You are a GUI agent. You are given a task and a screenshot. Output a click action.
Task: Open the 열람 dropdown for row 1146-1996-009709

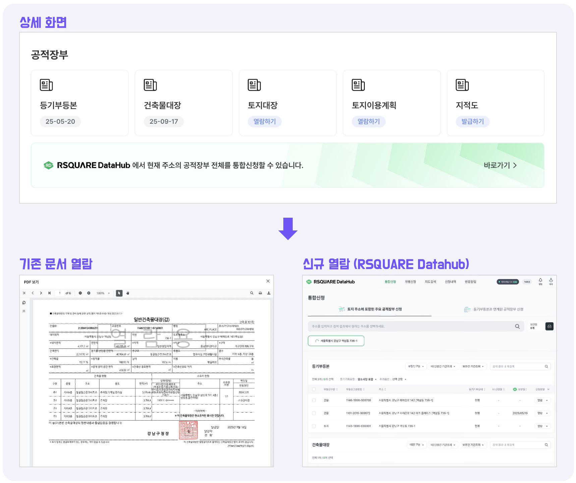point(542,400)
